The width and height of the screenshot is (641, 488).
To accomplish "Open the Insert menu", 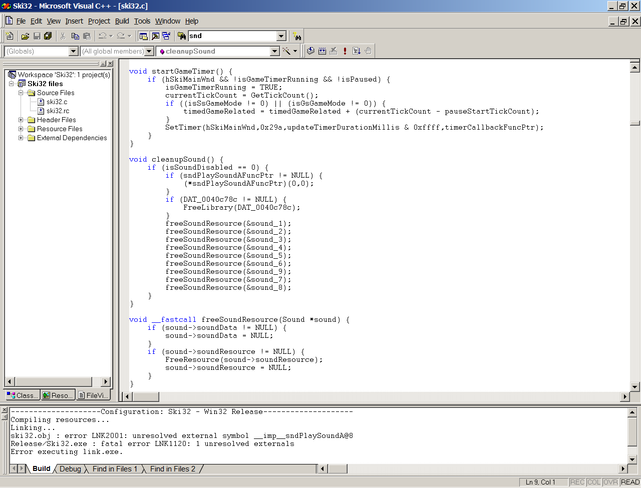I will (x=74, y=21).
